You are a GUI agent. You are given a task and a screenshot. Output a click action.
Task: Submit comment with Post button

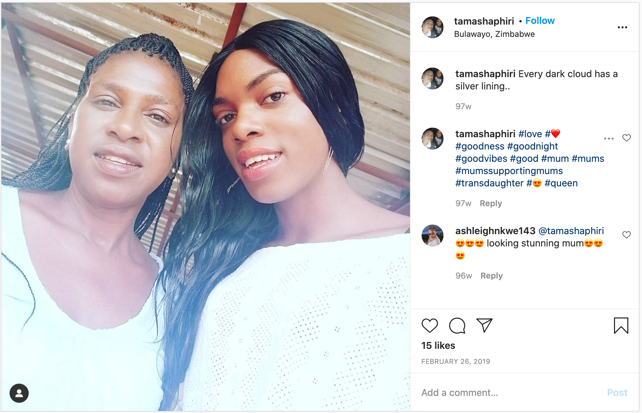pyautogui.click(x=617, y=393)
